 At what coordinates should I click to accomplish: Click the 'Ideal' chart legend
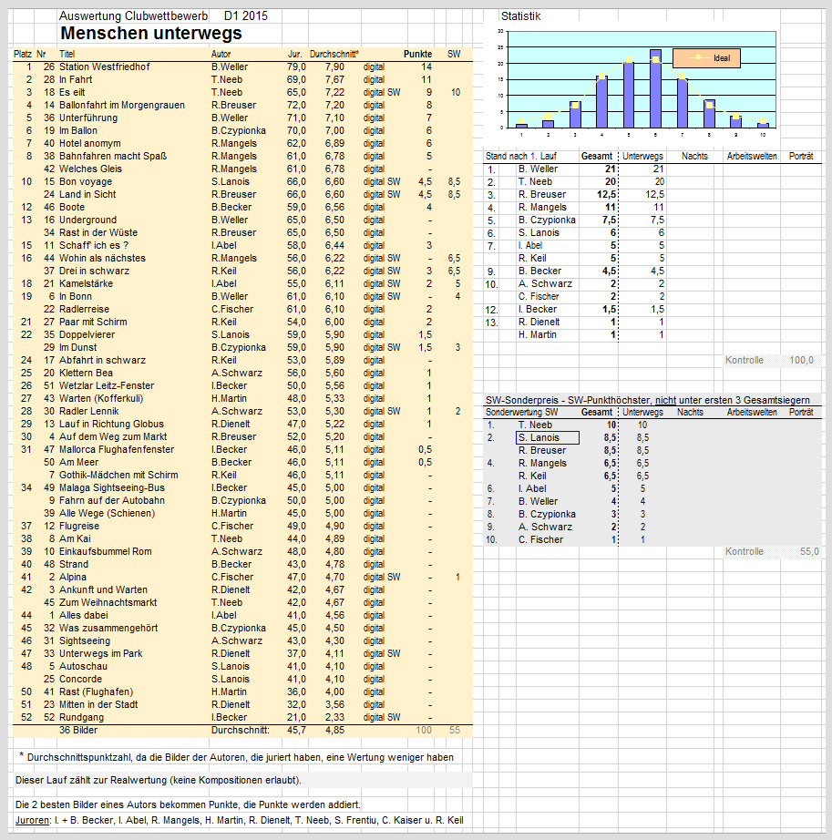pos(706,58)
